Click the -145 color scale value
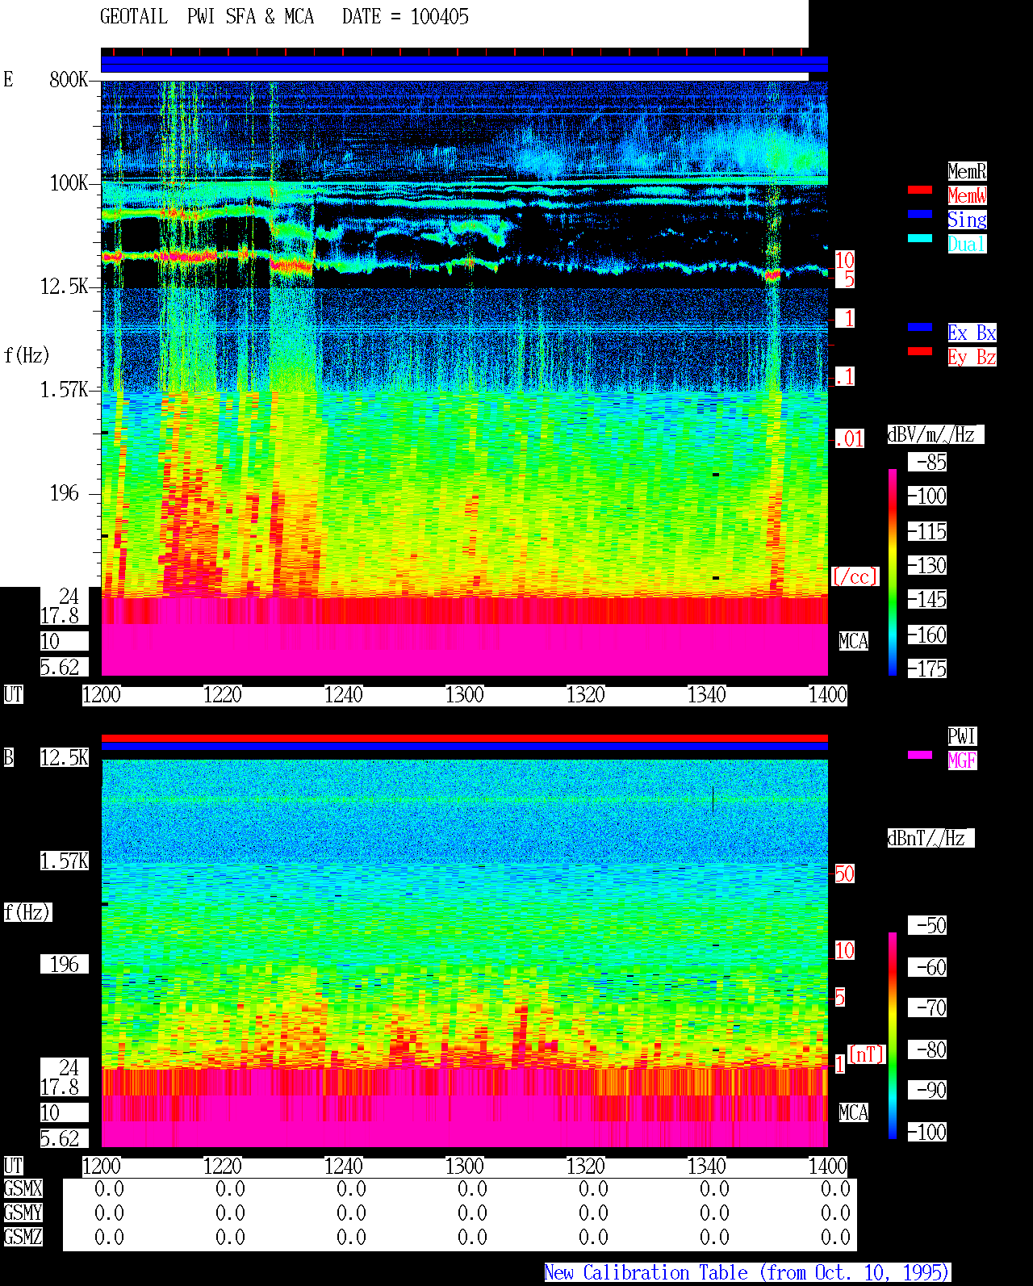Screen dimensions: 1033x1286 coord(927,599)
